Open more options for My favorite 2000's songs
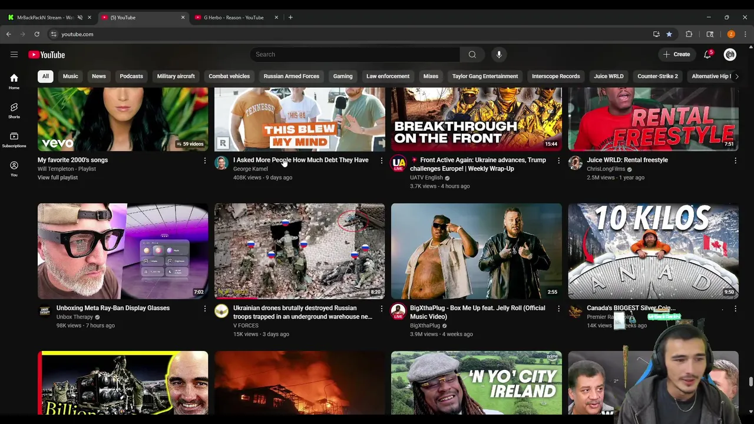 205,160
